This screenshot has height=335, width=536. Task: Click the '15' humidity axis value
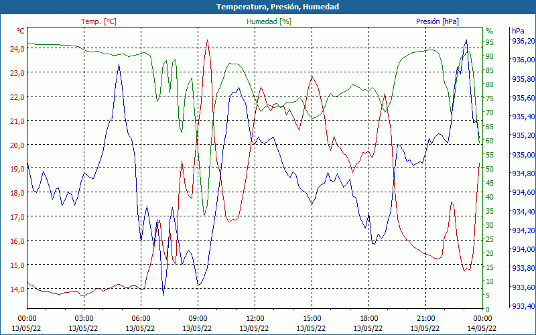490,267
